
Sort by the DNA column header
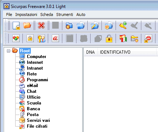point(91,52)
